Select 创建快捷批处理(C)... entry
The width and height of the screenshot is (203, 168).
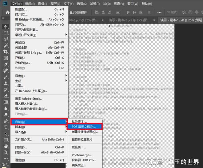[85, 132]
